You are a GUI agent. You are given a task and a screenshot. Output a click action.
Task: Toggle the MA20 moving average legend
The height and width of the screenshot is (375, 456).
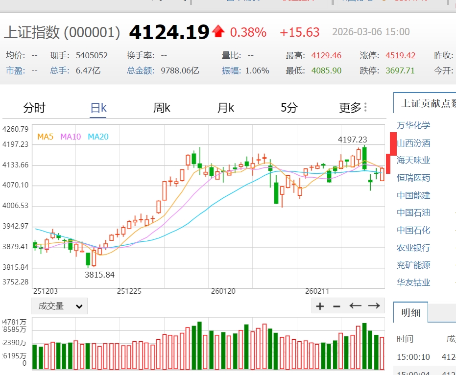click(x=98, y=137)
